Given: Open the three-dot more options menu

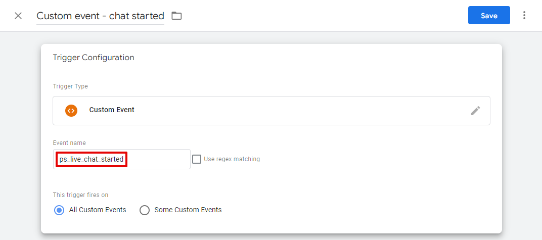Looking at the screenshot, I should 524,16.
